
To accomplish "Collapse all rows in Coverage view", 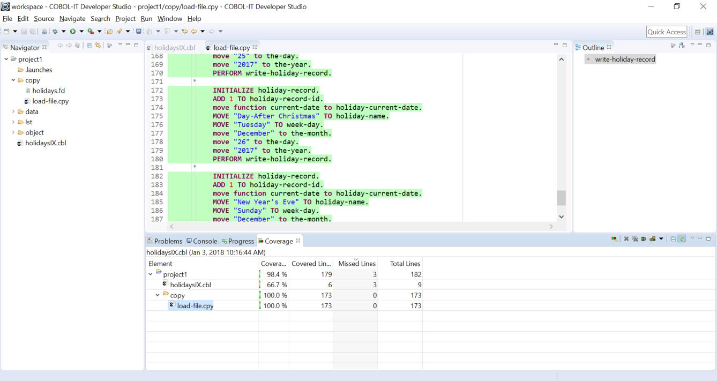I will [x=674, y=239].
